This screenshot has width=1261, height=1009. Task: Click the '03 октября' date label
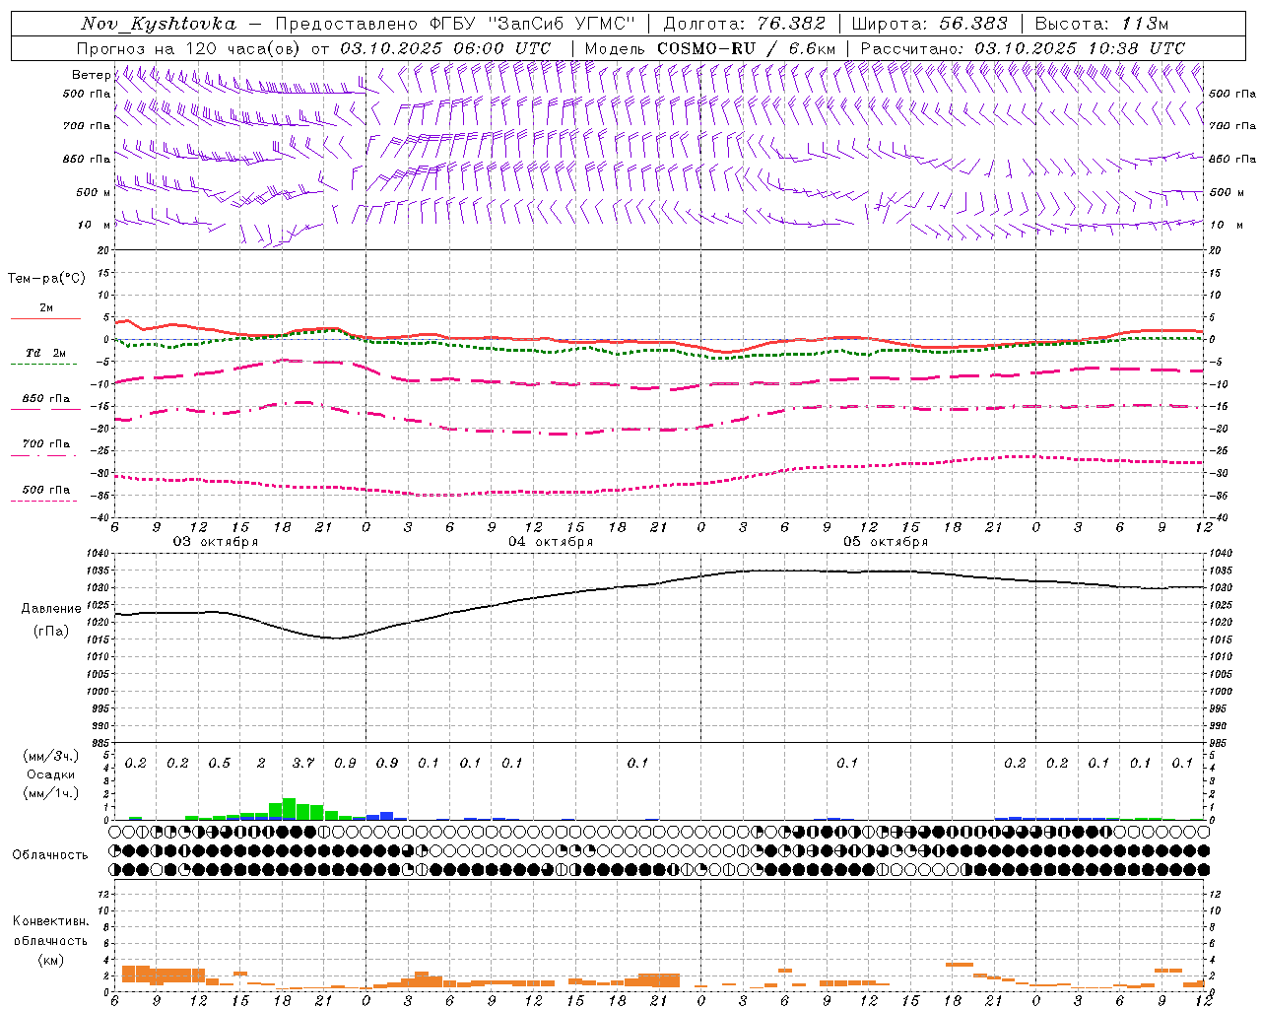coord(216,542)
